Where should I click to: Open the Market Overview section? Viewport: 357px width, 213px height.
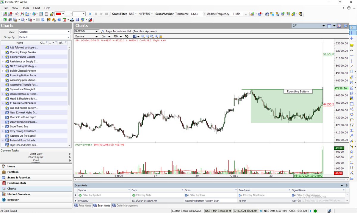tap(36, 194)
